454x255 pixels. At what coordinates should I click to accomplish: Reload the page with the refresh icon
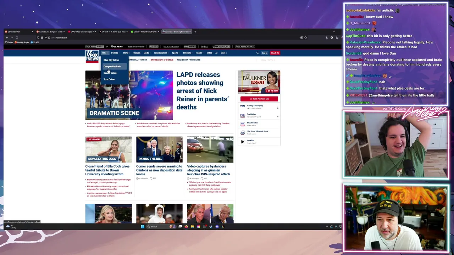(17, 38)
